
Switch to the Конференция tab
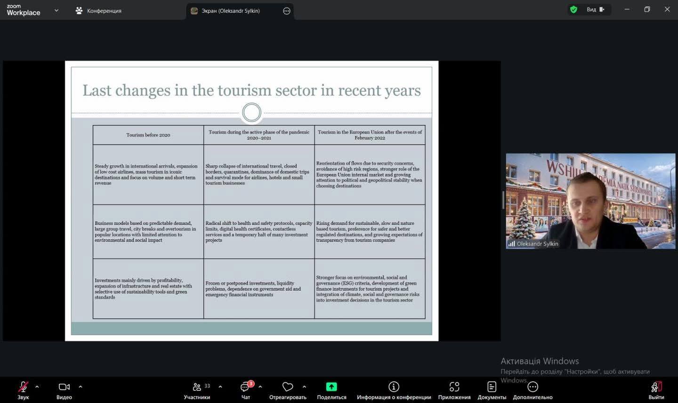(x=99, y=10)
